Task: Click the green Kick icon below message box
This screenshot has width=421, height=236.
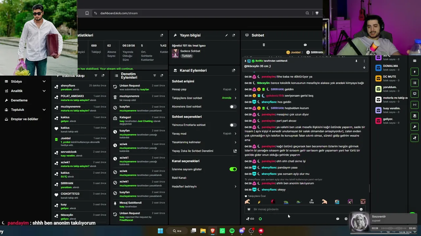Action: [260, 219]
